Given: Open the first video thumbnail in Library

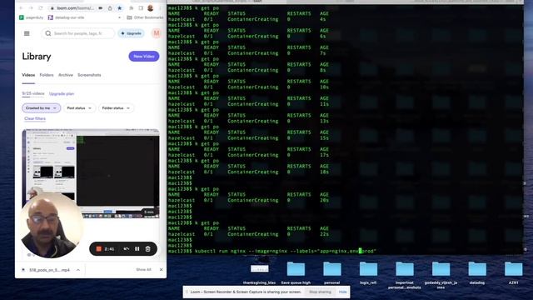Looking at the screenshot, I should point(91,173).
